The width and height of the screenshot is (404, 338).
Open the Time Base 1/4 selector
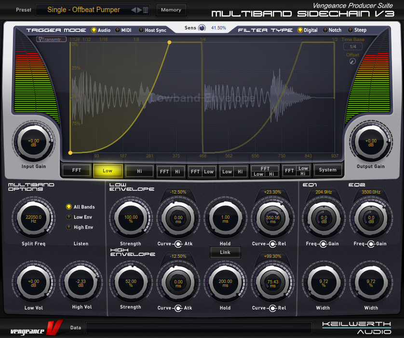pos(353,47)
